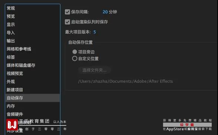Toggle the 保存间隔 checkbox
This screenshot has height=135, width=218.
(x=67, y=12)
